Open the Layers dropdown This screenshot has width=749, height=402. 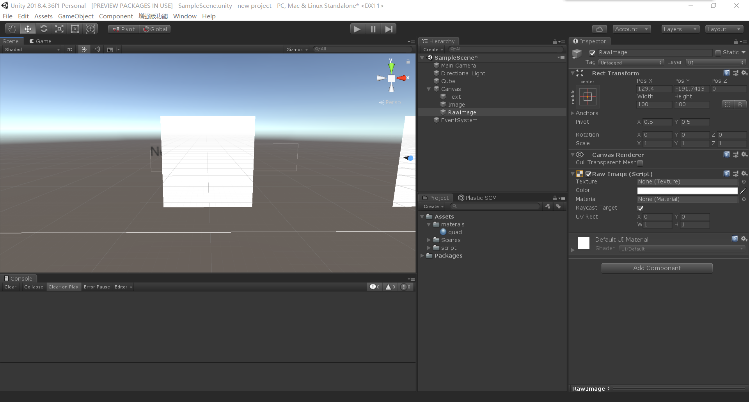(x=680, y=29)
